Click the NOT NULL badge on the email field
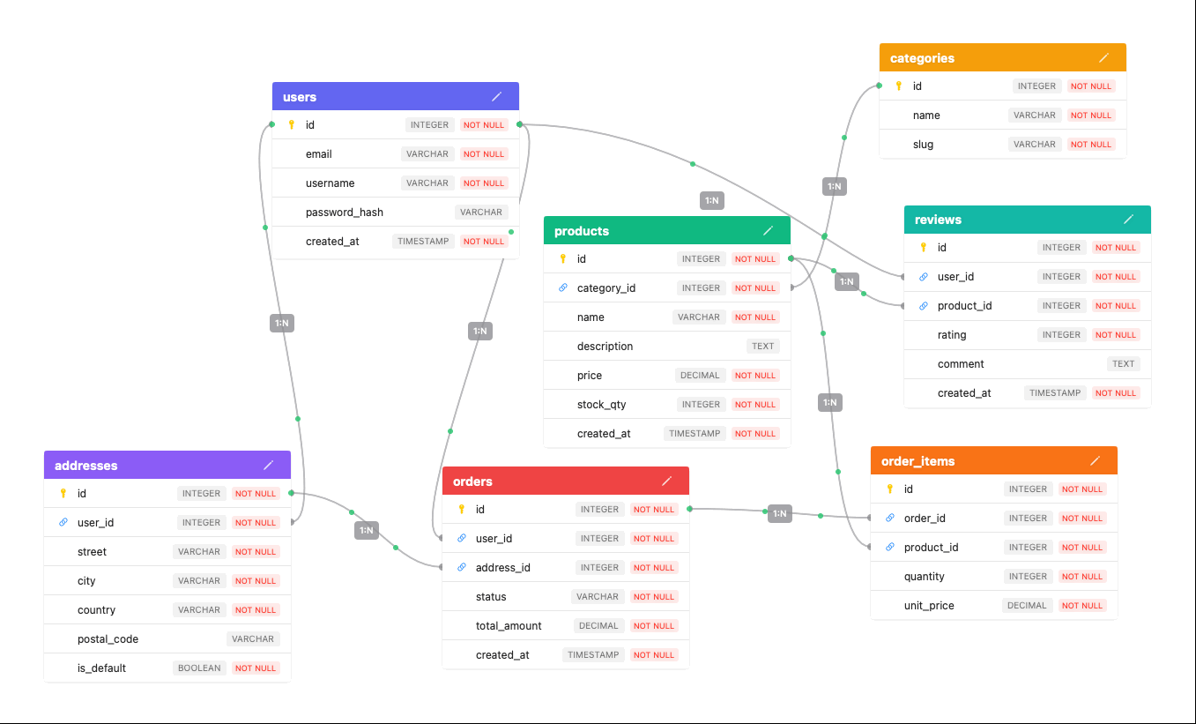Viewport: 1196px width, 724px height. pyautogui.click(x=483, y=153)
